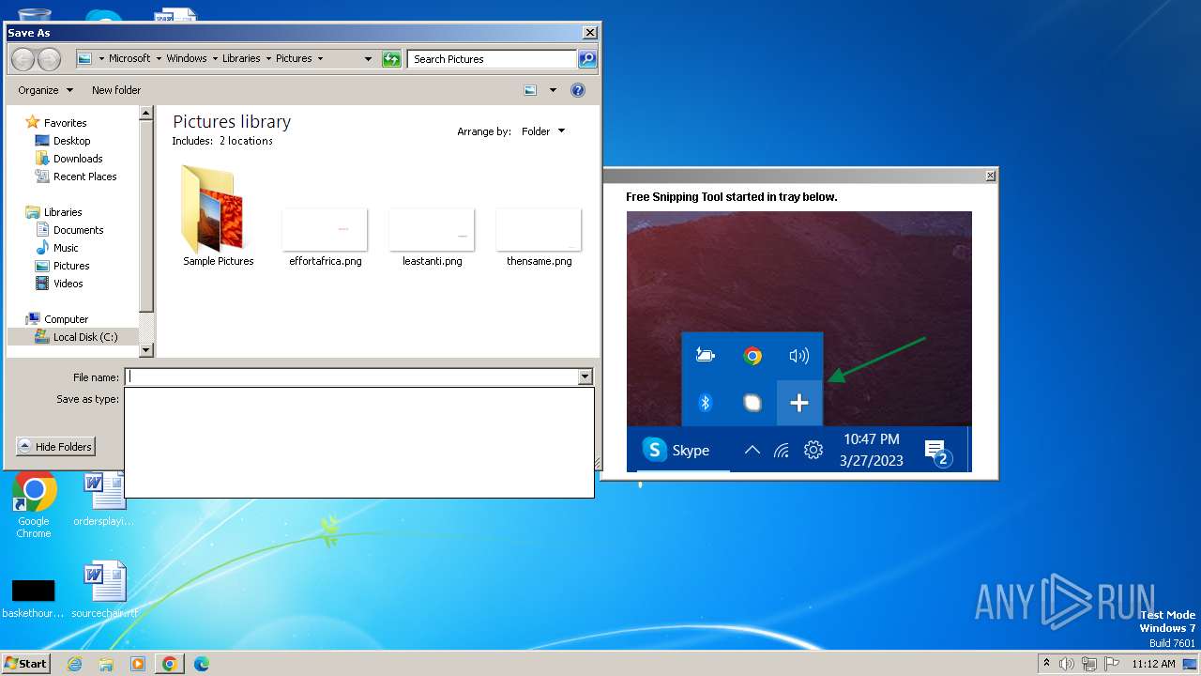This screenshot has height=676, width=1201.
Task: Click Windows in the address breadcrumb
Action: pos(187,58)
